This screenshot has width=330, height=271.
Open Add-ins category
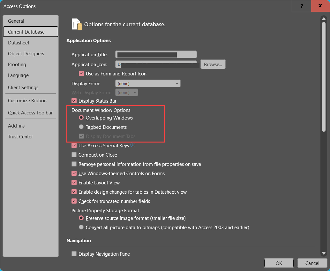31,126
